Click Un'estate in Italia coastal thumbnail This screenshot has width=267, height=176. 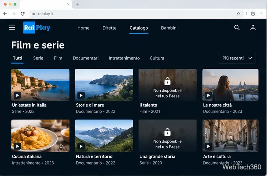[40, 84]
